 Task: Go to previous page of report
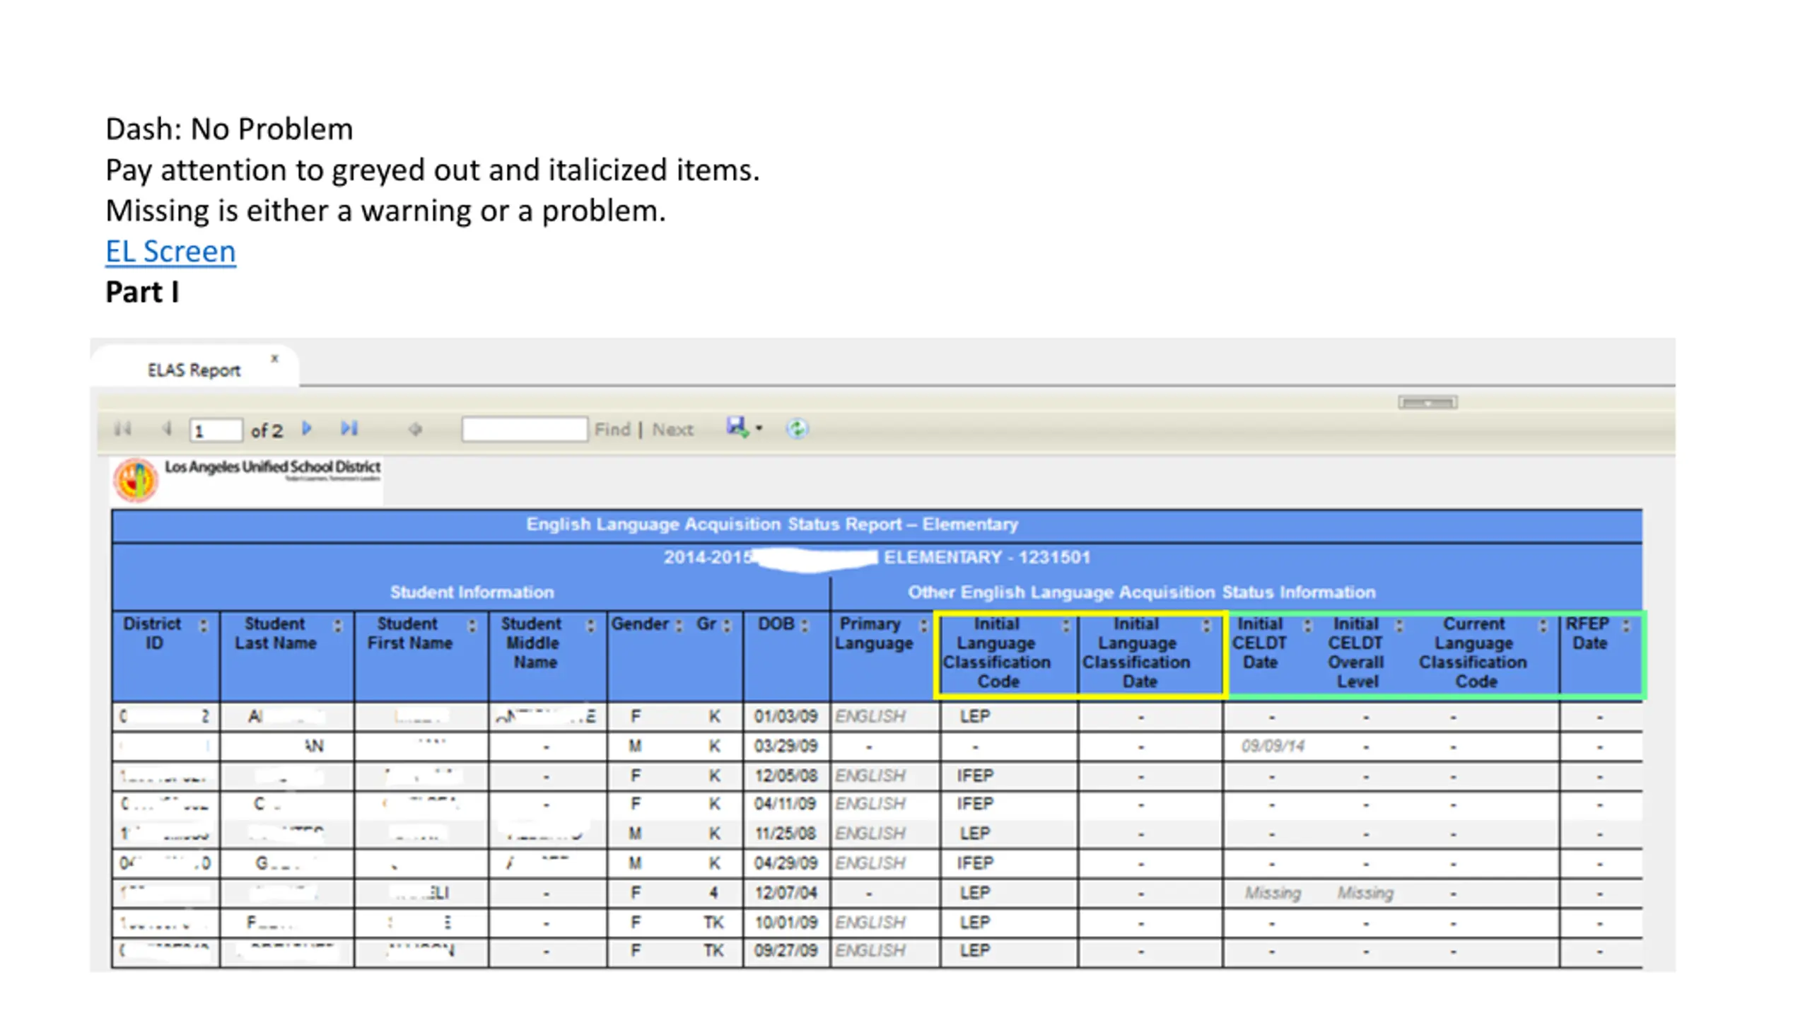pos(166,428)
